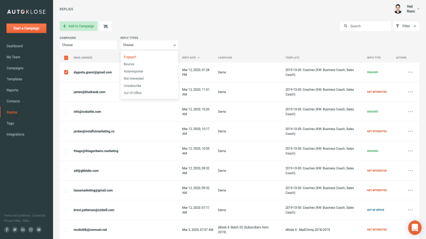Open the orange chat widget bubble
The image size is (426, 239).
coord(414,227)
